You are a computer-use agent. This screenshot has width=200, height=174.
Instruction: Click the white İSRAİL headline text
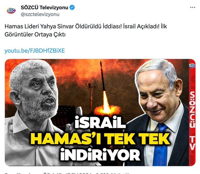pyautogui.click(x=100, y=122)
